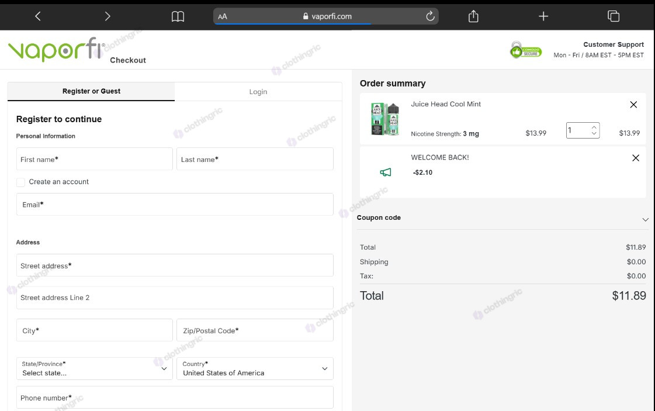Increase quantity with up stepper arrow

594,127
